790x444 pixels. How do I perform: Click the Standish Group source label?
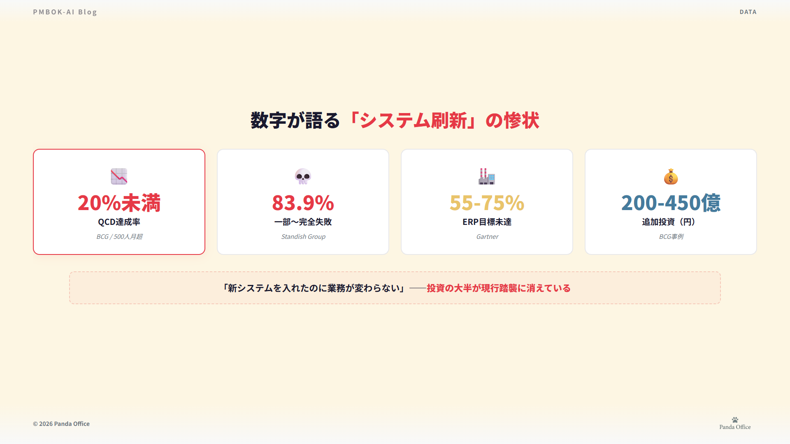coord(303,236)
